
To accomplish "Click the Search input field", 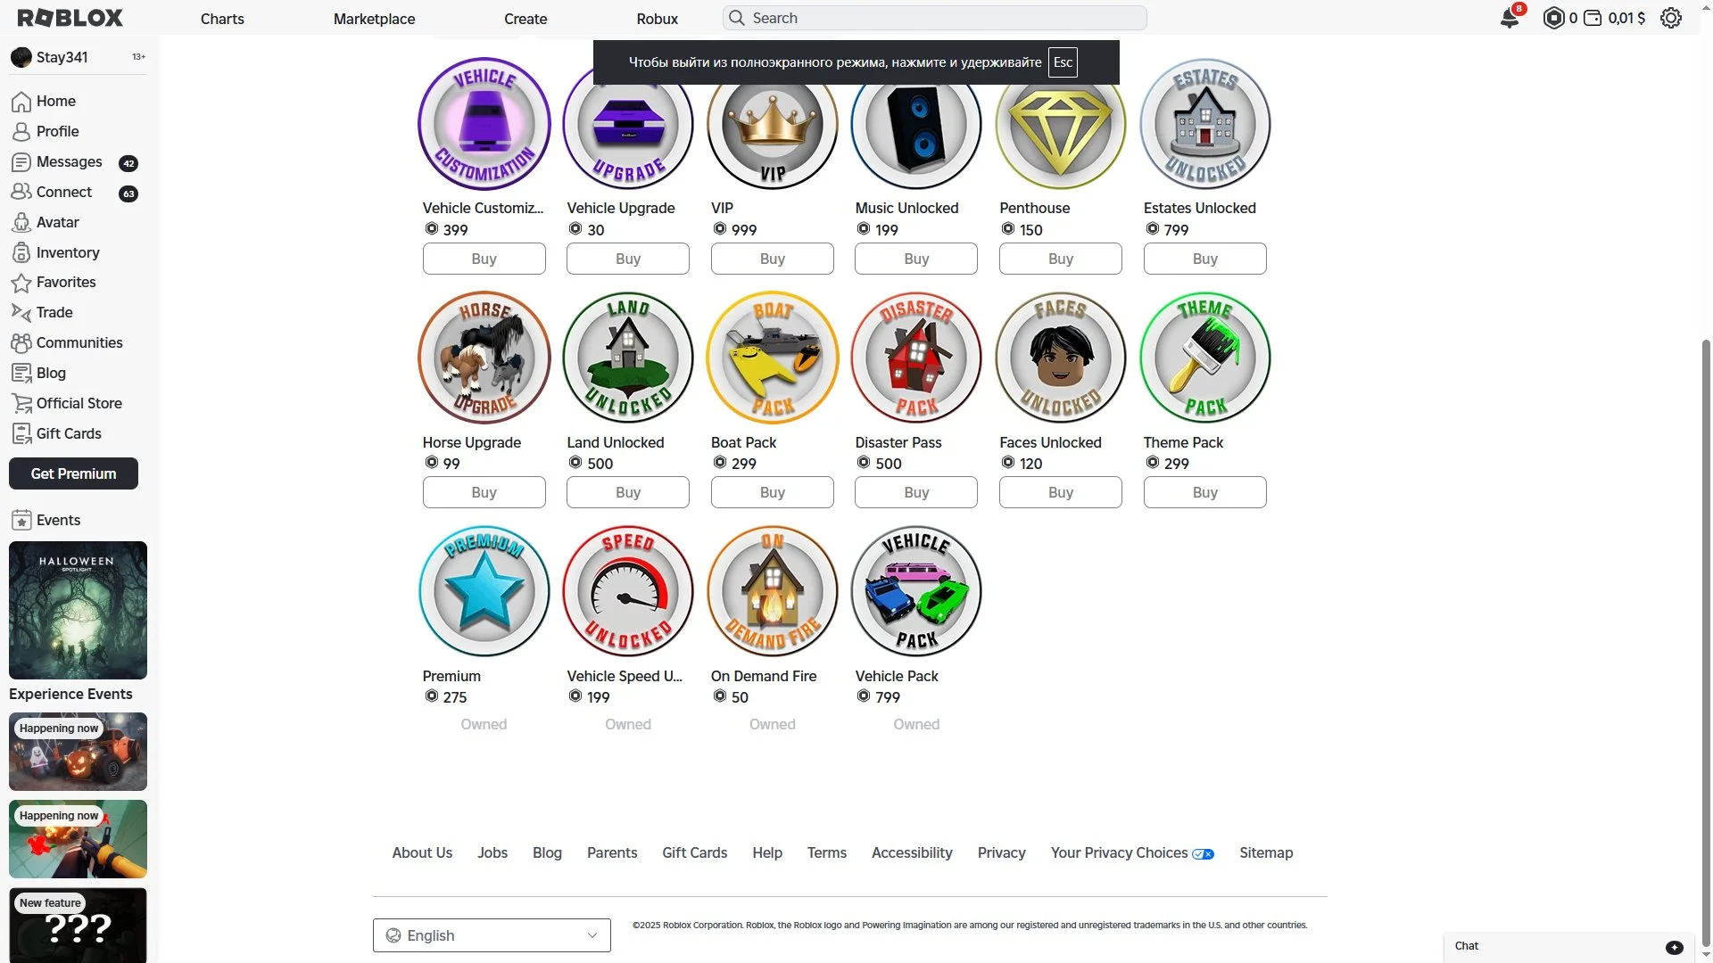I will [x=934, y=18].
